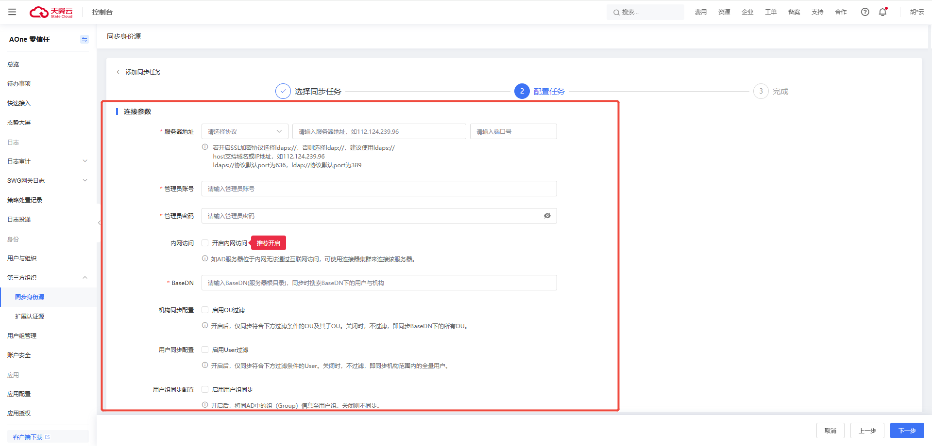The image size is (932, 446).
Task: Click the sidebar collapse handle arrow
Action: [99, 223]
